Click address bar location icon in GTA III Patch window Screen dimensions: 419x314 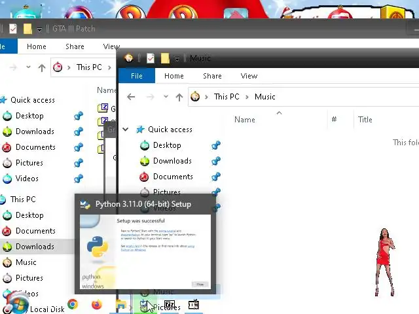[58, 67]
